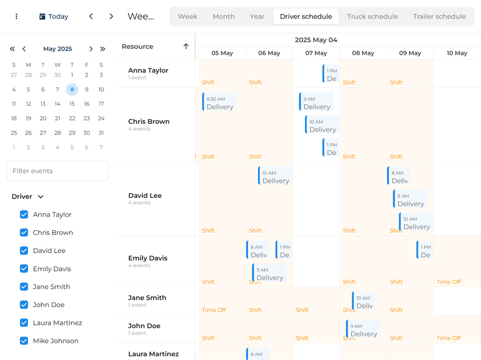481x360 pixels.
Task: Click the Filter events input field
Action: [x=57, y=171]
